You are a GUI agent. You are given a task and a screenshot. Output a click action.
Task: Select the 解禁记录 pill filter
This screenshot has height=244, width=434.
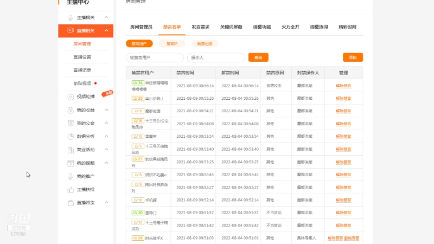coord(205,44)
